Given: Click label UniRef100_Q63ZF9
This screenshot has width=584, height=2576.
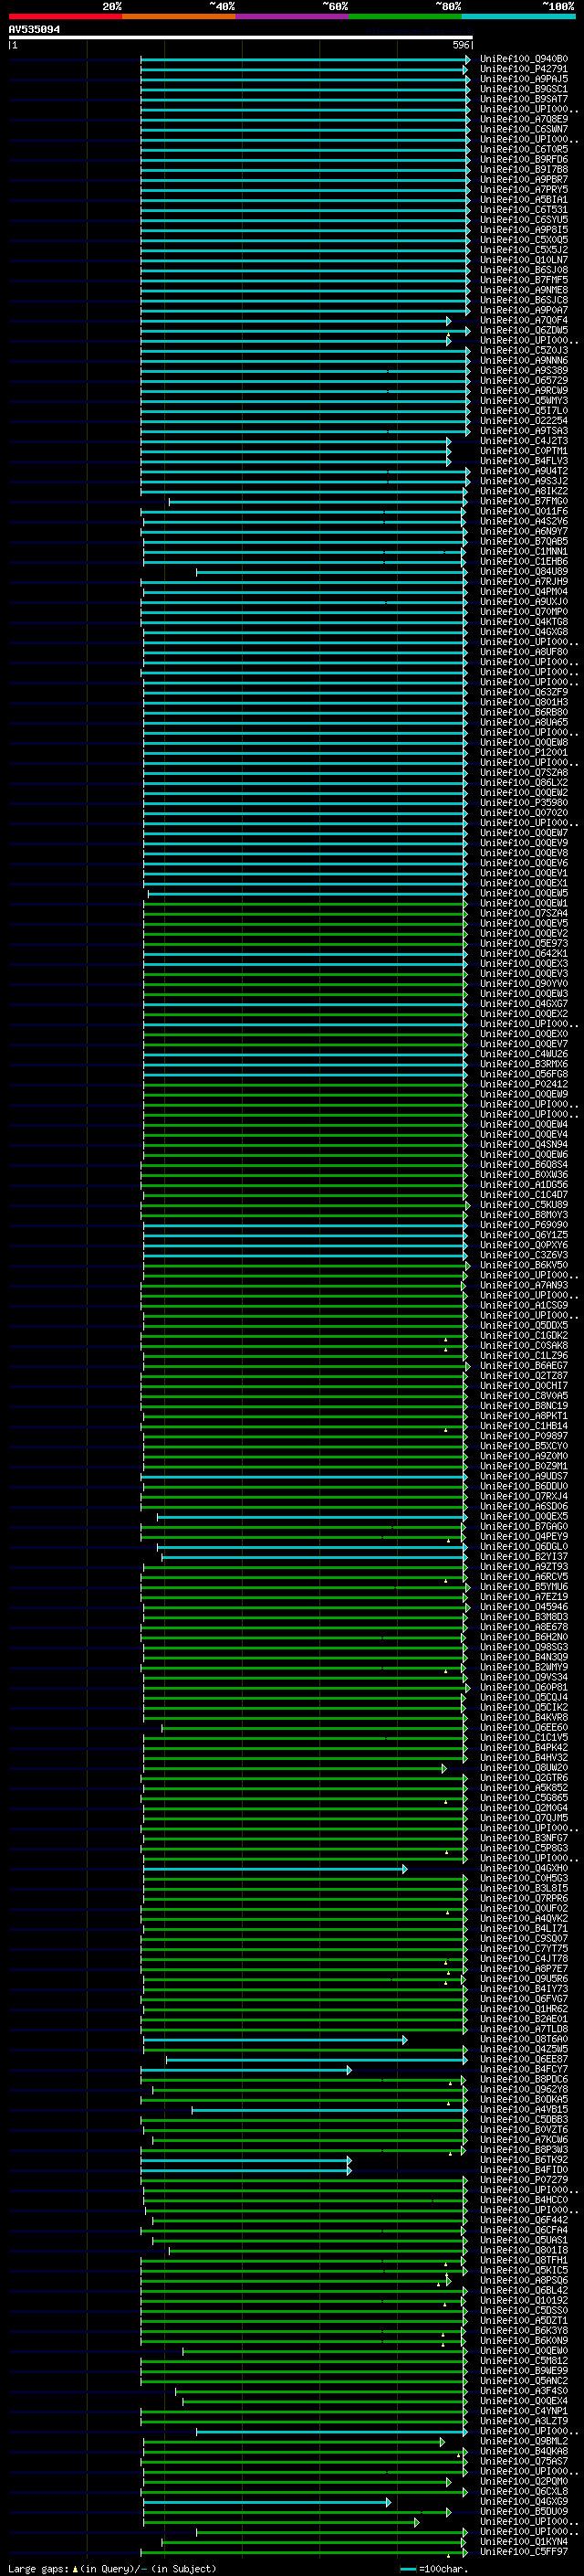Looking at the screenshot, I should point(524,692).
